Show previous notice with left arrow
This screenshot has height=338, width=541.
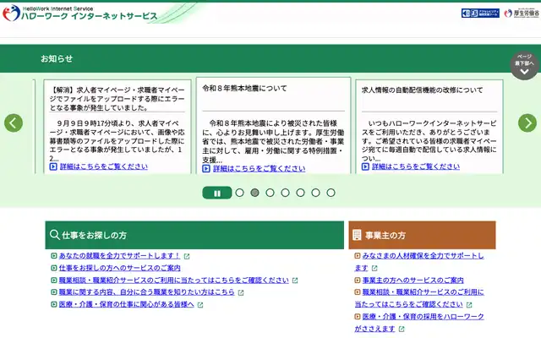14,123
